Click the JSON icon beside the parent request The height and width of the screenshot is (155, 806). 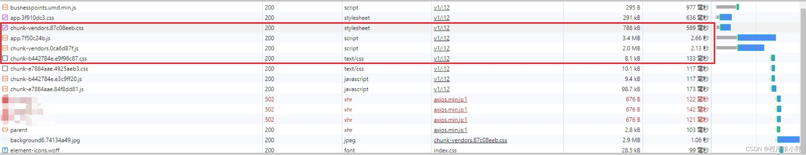click(5, 130)
